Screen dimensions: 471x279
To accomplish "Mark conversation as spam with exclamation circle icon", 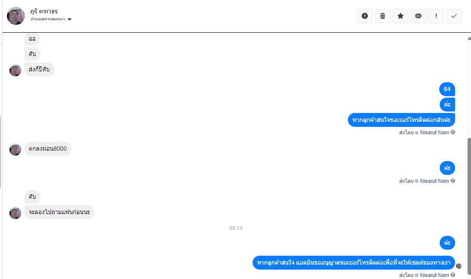I will [x=365, y=16].
